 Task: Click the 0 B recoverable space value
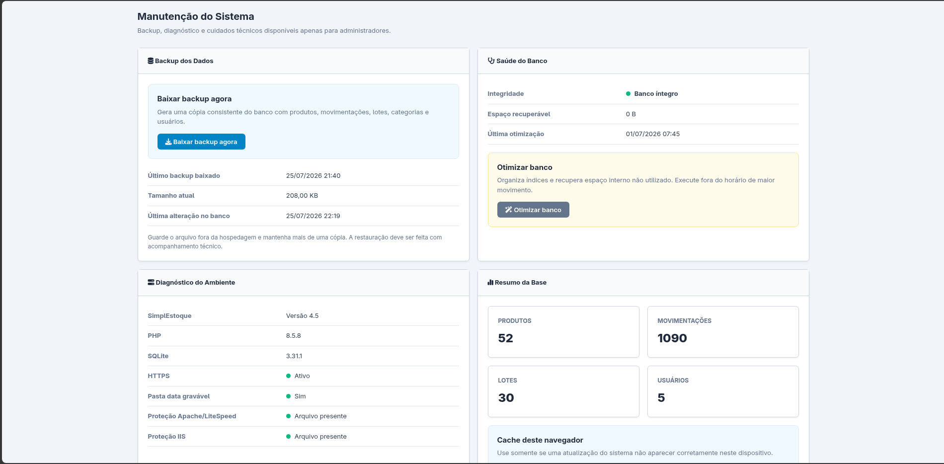(631, 114)
